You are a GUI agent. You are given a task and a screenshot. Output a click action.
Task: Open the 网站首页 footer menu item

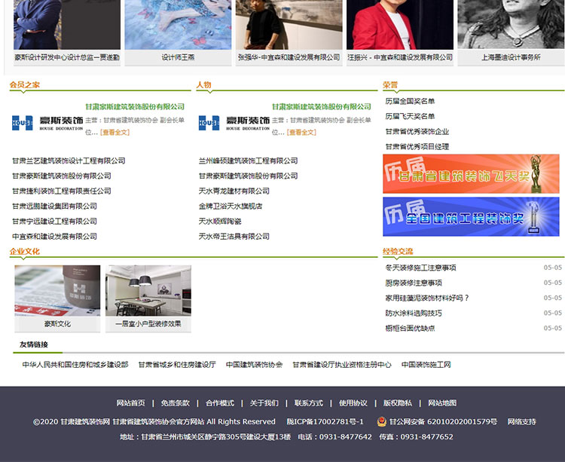point(130,403)
